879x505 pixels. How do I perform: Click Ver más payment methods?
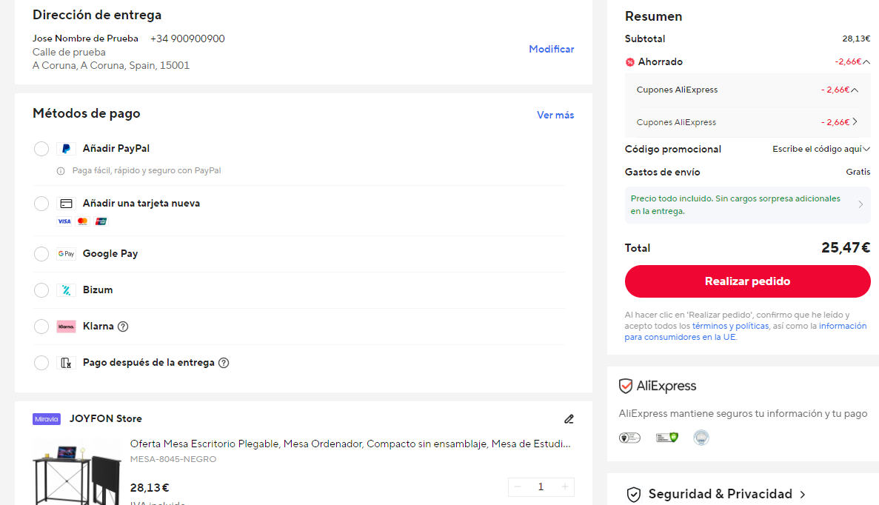tap(555, 115)
